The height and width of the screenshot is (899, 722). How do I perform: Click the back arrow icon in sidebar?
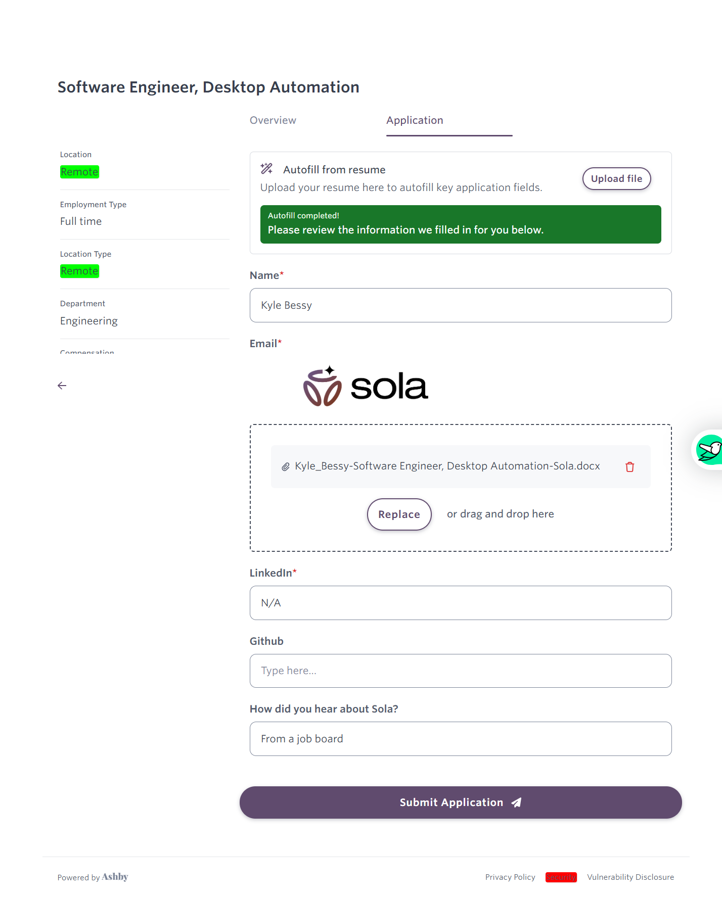62,386
